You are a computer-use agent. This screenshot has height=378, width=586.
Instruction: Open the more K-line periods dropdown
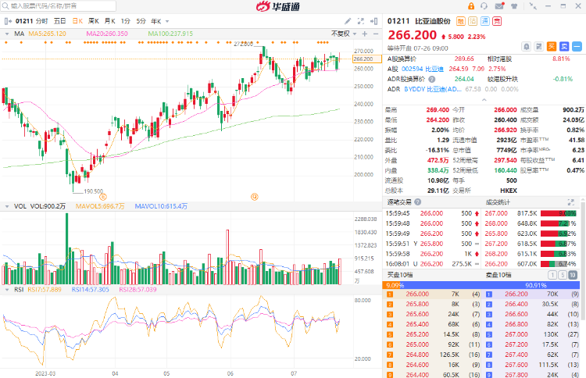pyautogui.click(x=167, y=22)
